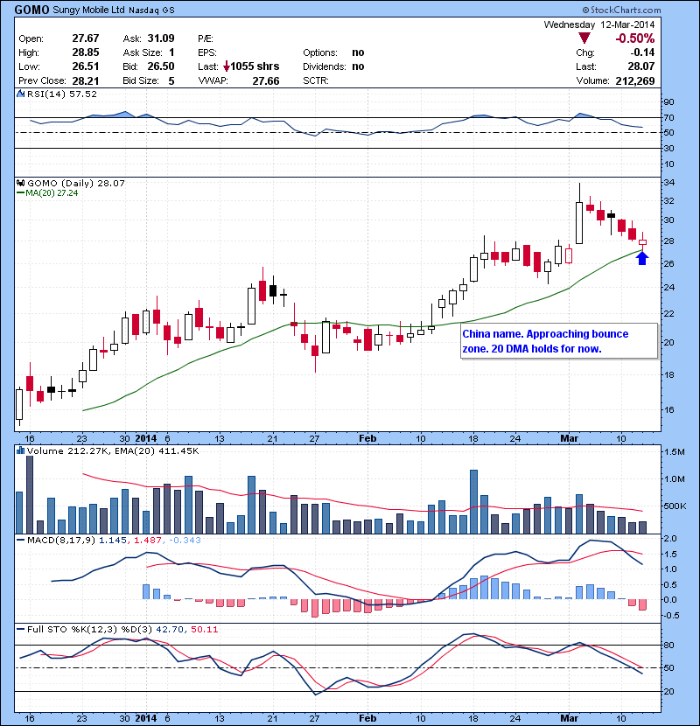Screen dimensions: 700x726
Task: Select the High value 28.85
Action: [86, 52]
